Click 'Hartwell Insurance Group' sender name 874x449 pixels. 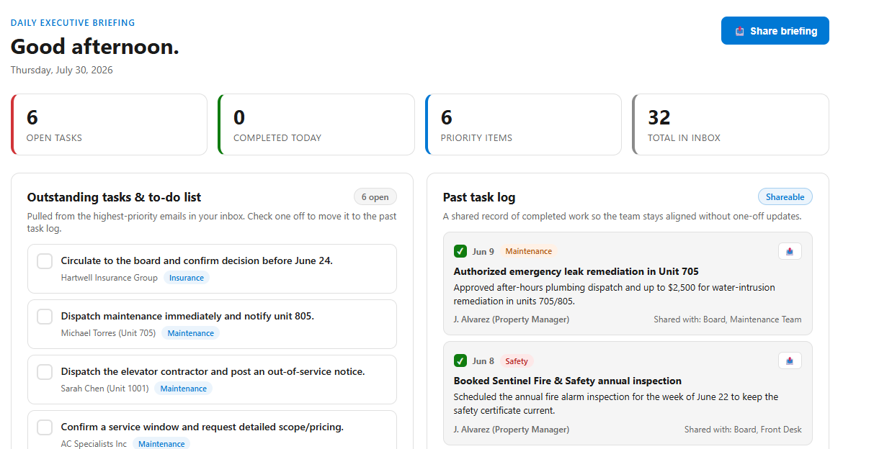point(110,278)
